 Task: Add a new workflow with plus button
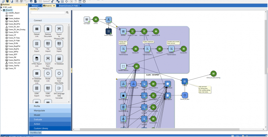pyautogui.click(x=39, y=9)
